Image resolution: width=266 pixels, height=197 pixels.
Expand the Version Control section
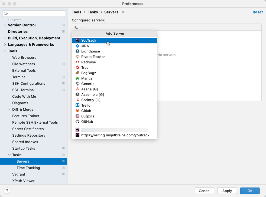5,25
